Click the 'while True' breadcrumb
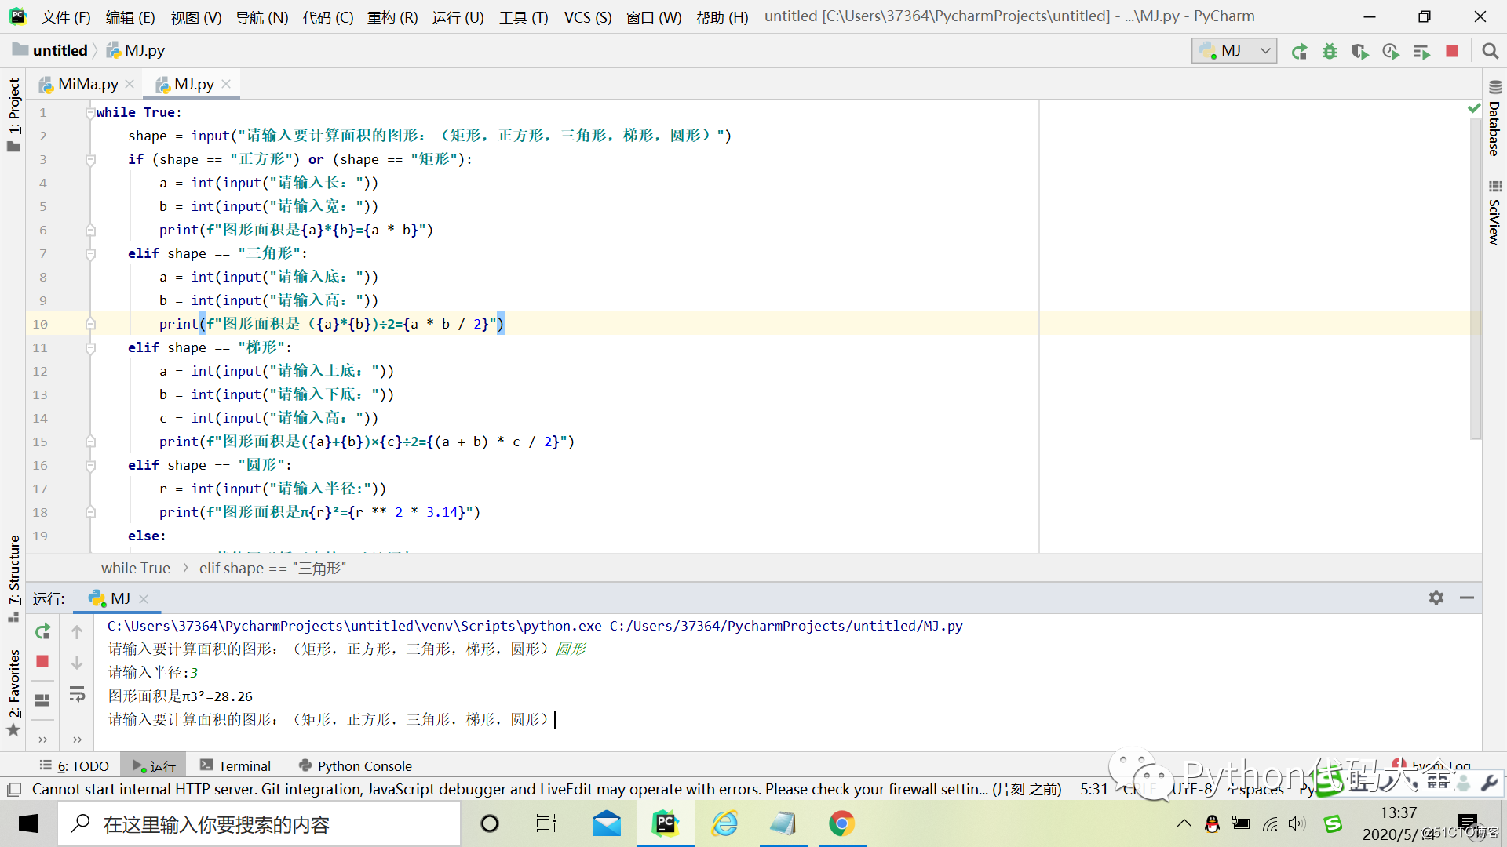This screenshot has height=847, width=1507. [x=136, y=568]
